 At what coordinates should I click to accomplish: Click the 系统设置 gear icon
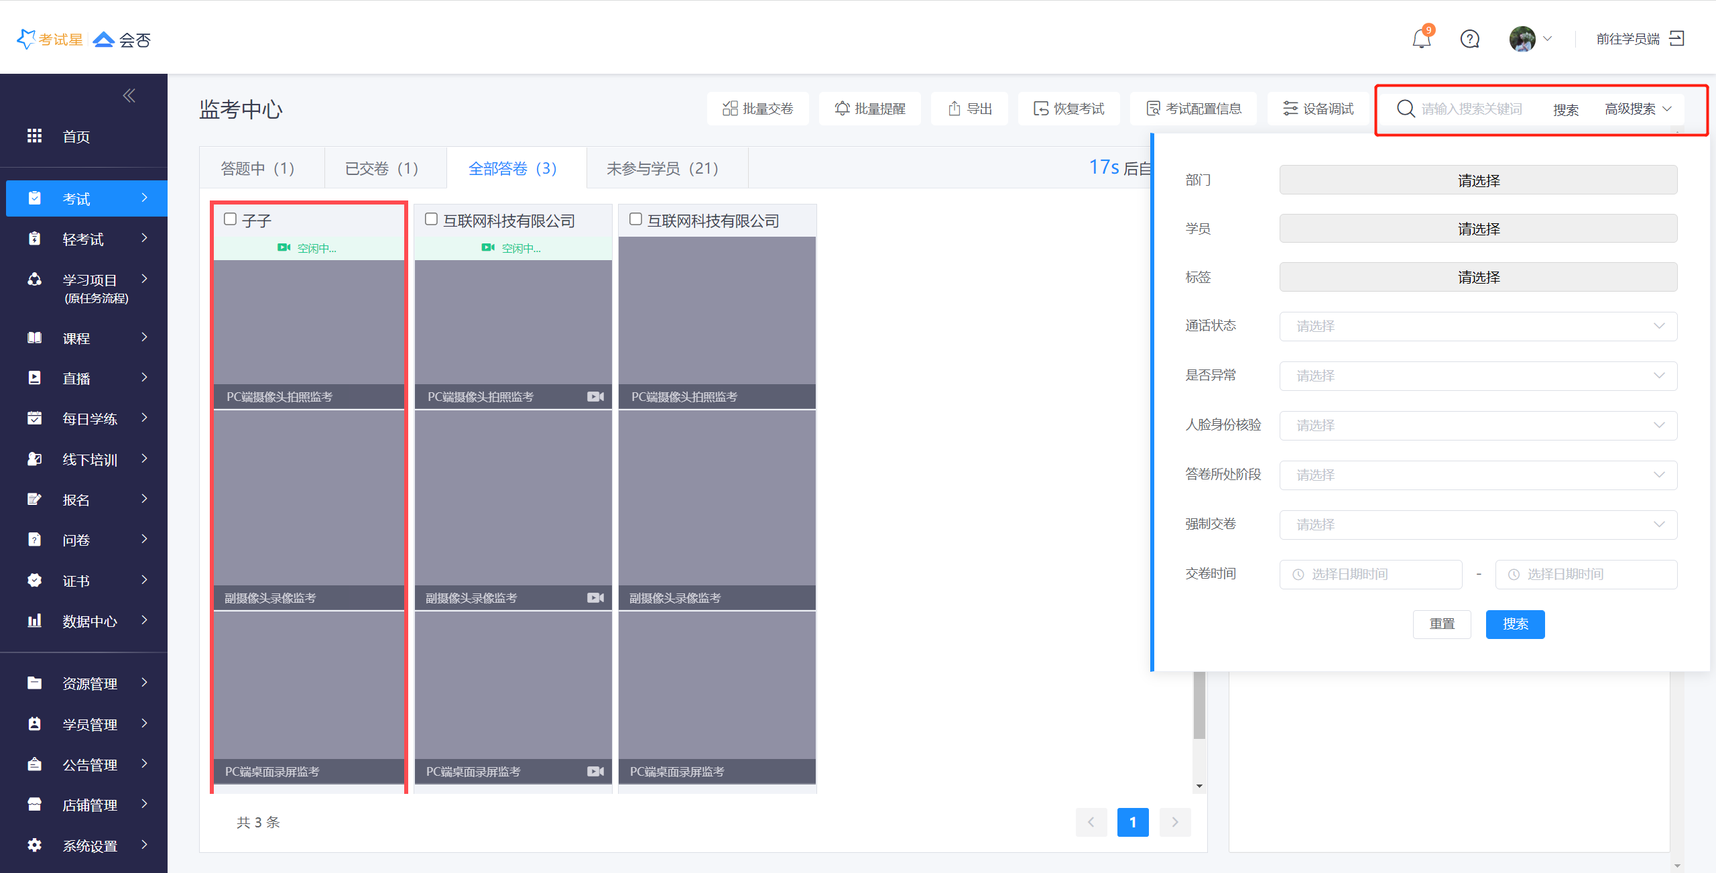point(34,846)
